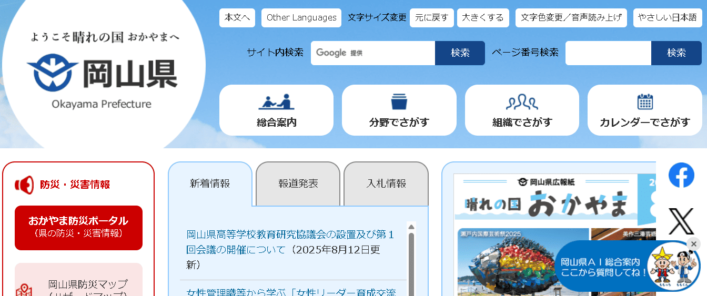Open カレンダーでさがす calendar search
This screenshot has width=707, height=296.
click(x=645, y=110)
